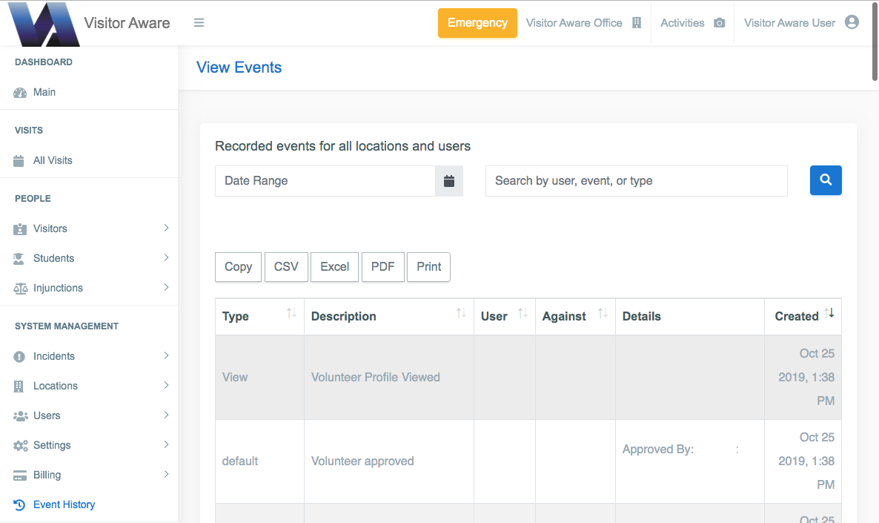Screen dimensions: 879x523
Task: Toggle the hamburger sidebar menu icon
Action: click(199, 23)
